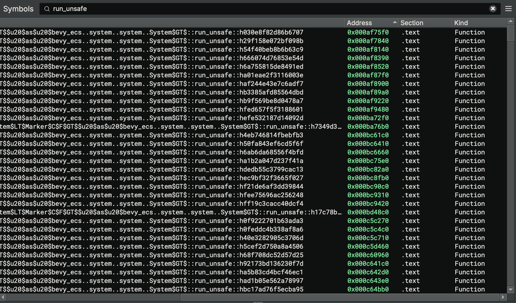The height and width of the screenshot is (303, 516).
Task: Select symbol ending h666074d76853e54d
Action: tap(152, 58)
